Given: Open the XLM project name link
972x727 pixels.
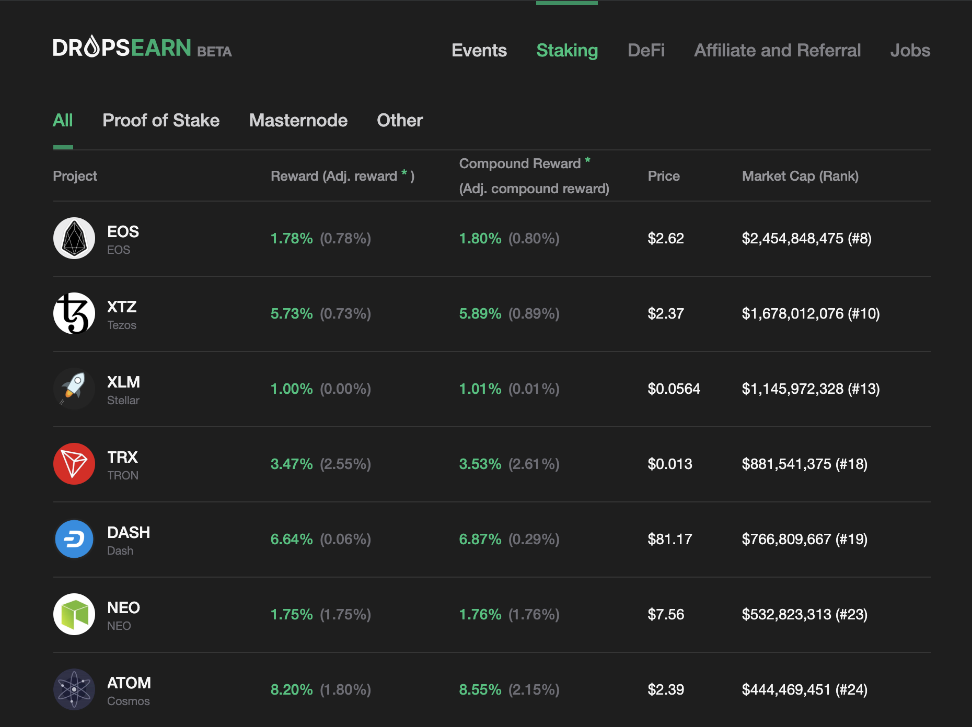Looking at the screenshot, I should (123, 382).
